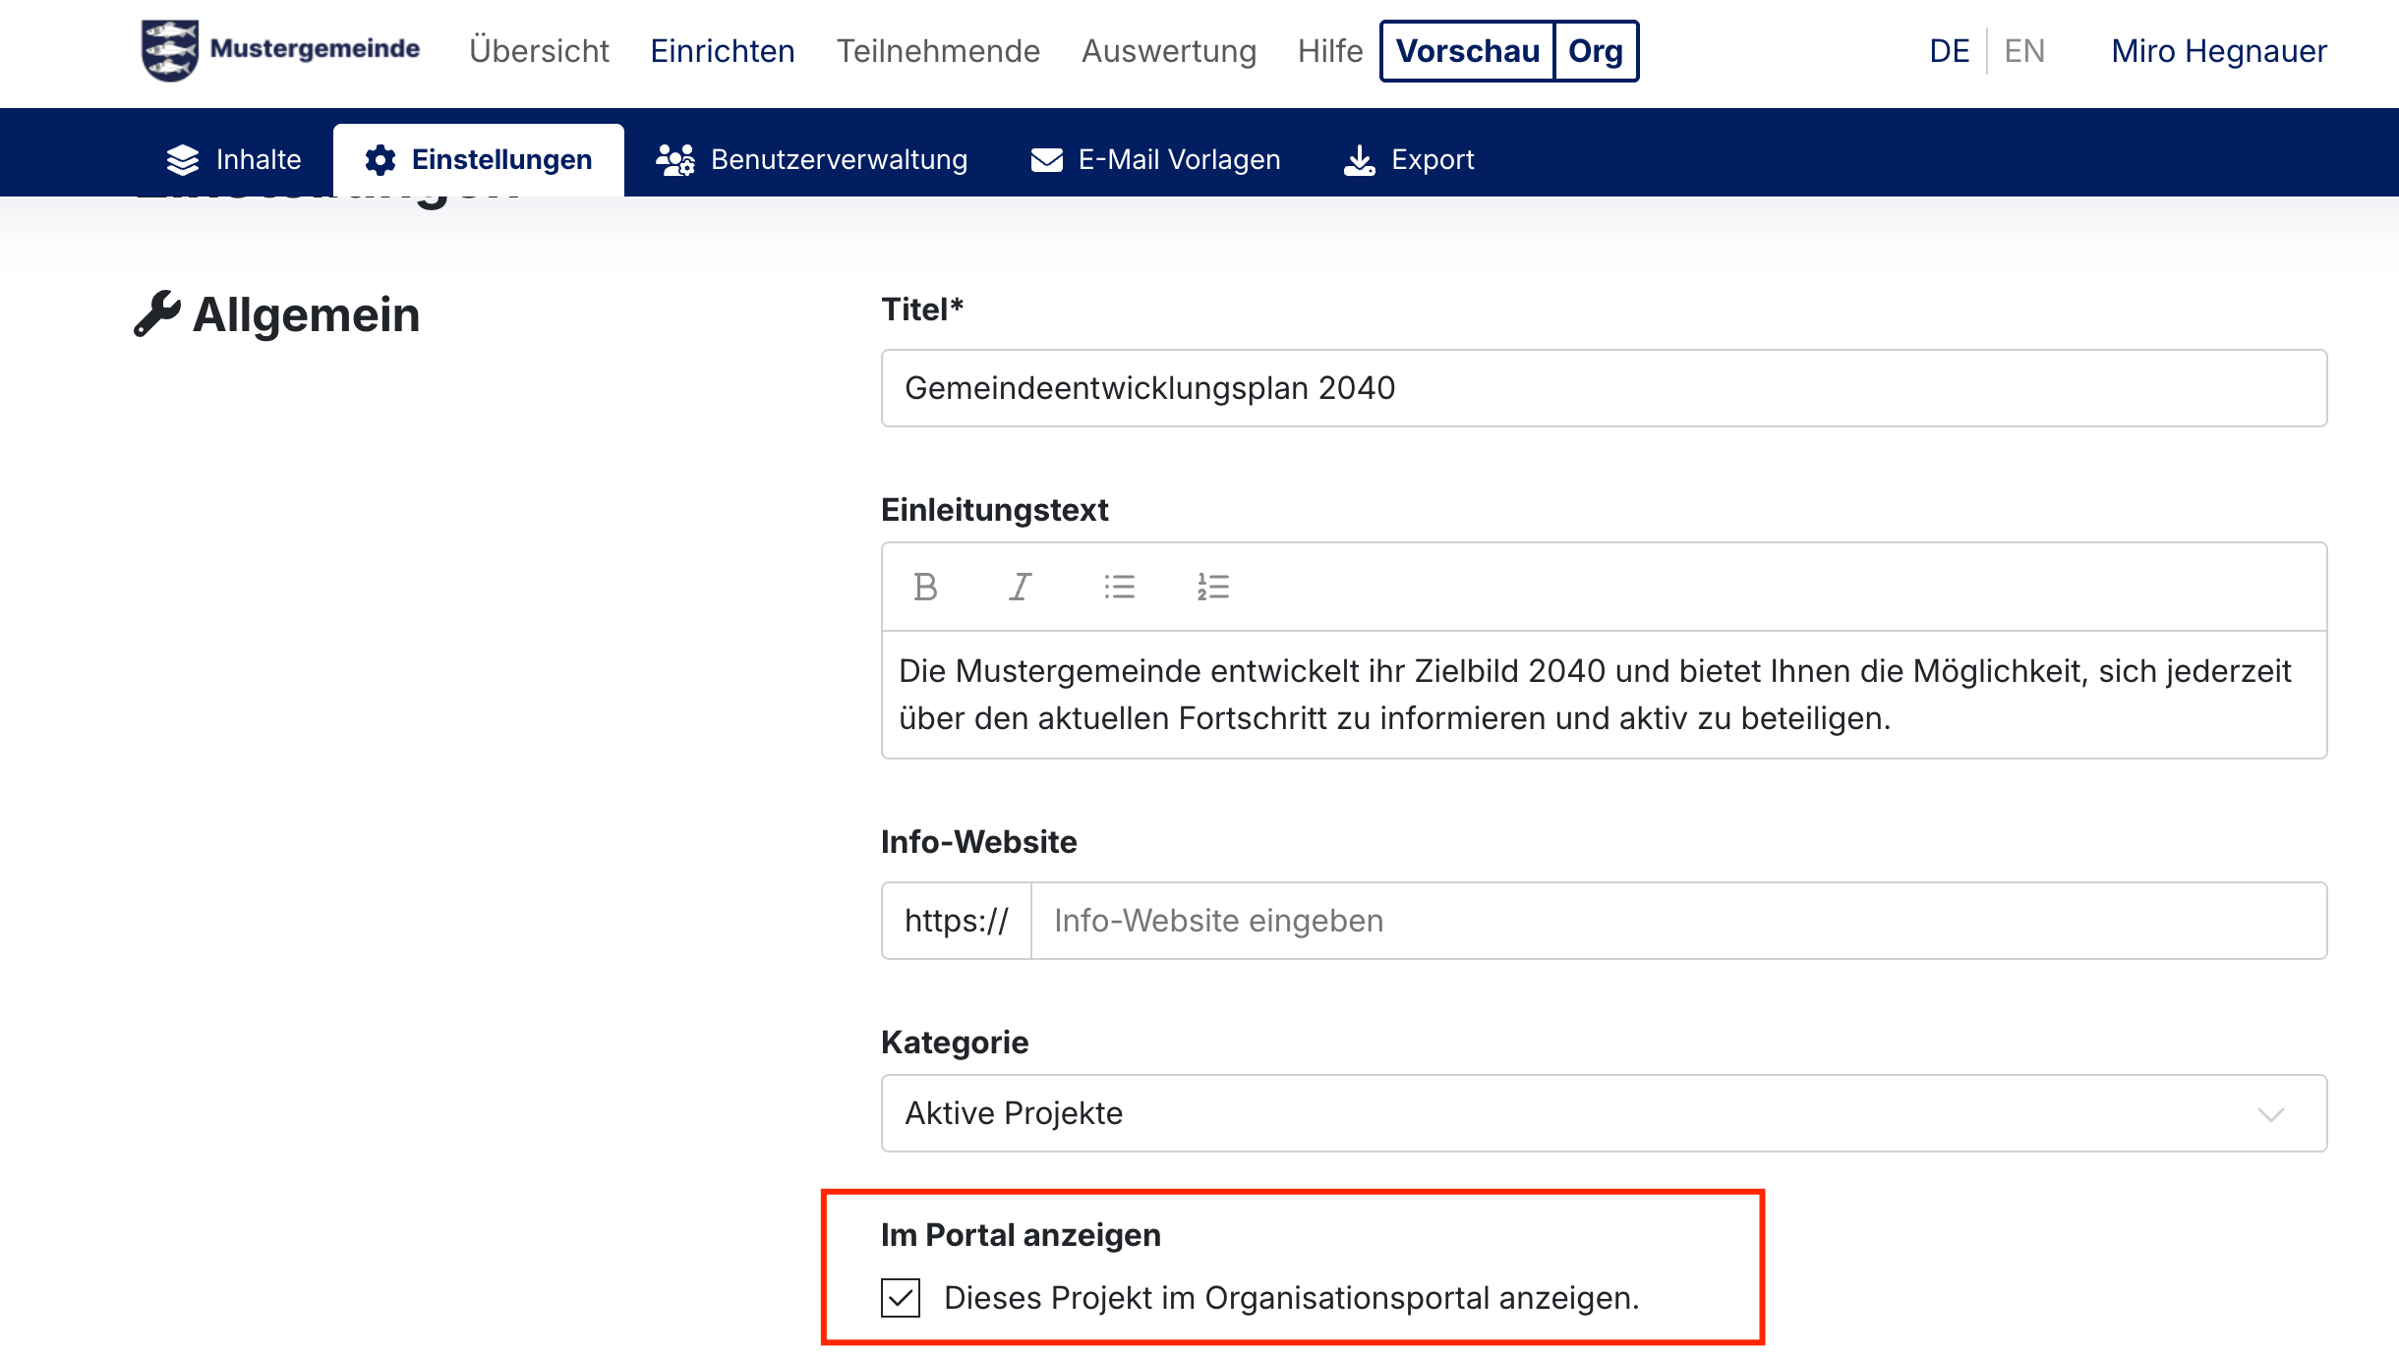Screen dimensions: 2399x1352
Task: Toggle italic formatting in editor
Action: pyautogui.click(x=1020, y=587)
